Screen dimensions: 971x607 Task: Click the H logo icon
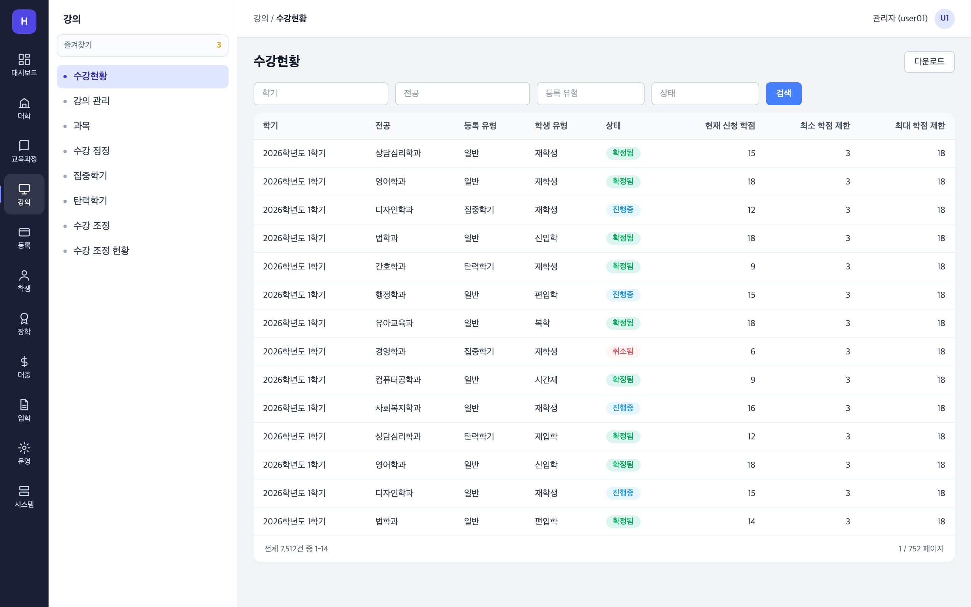(24, 21)
